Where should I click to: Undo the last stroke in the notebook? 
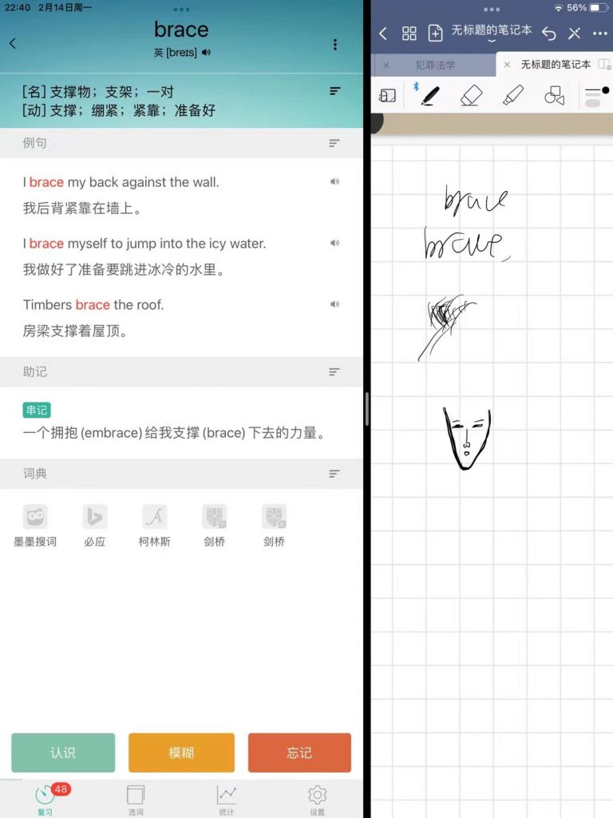549,33
